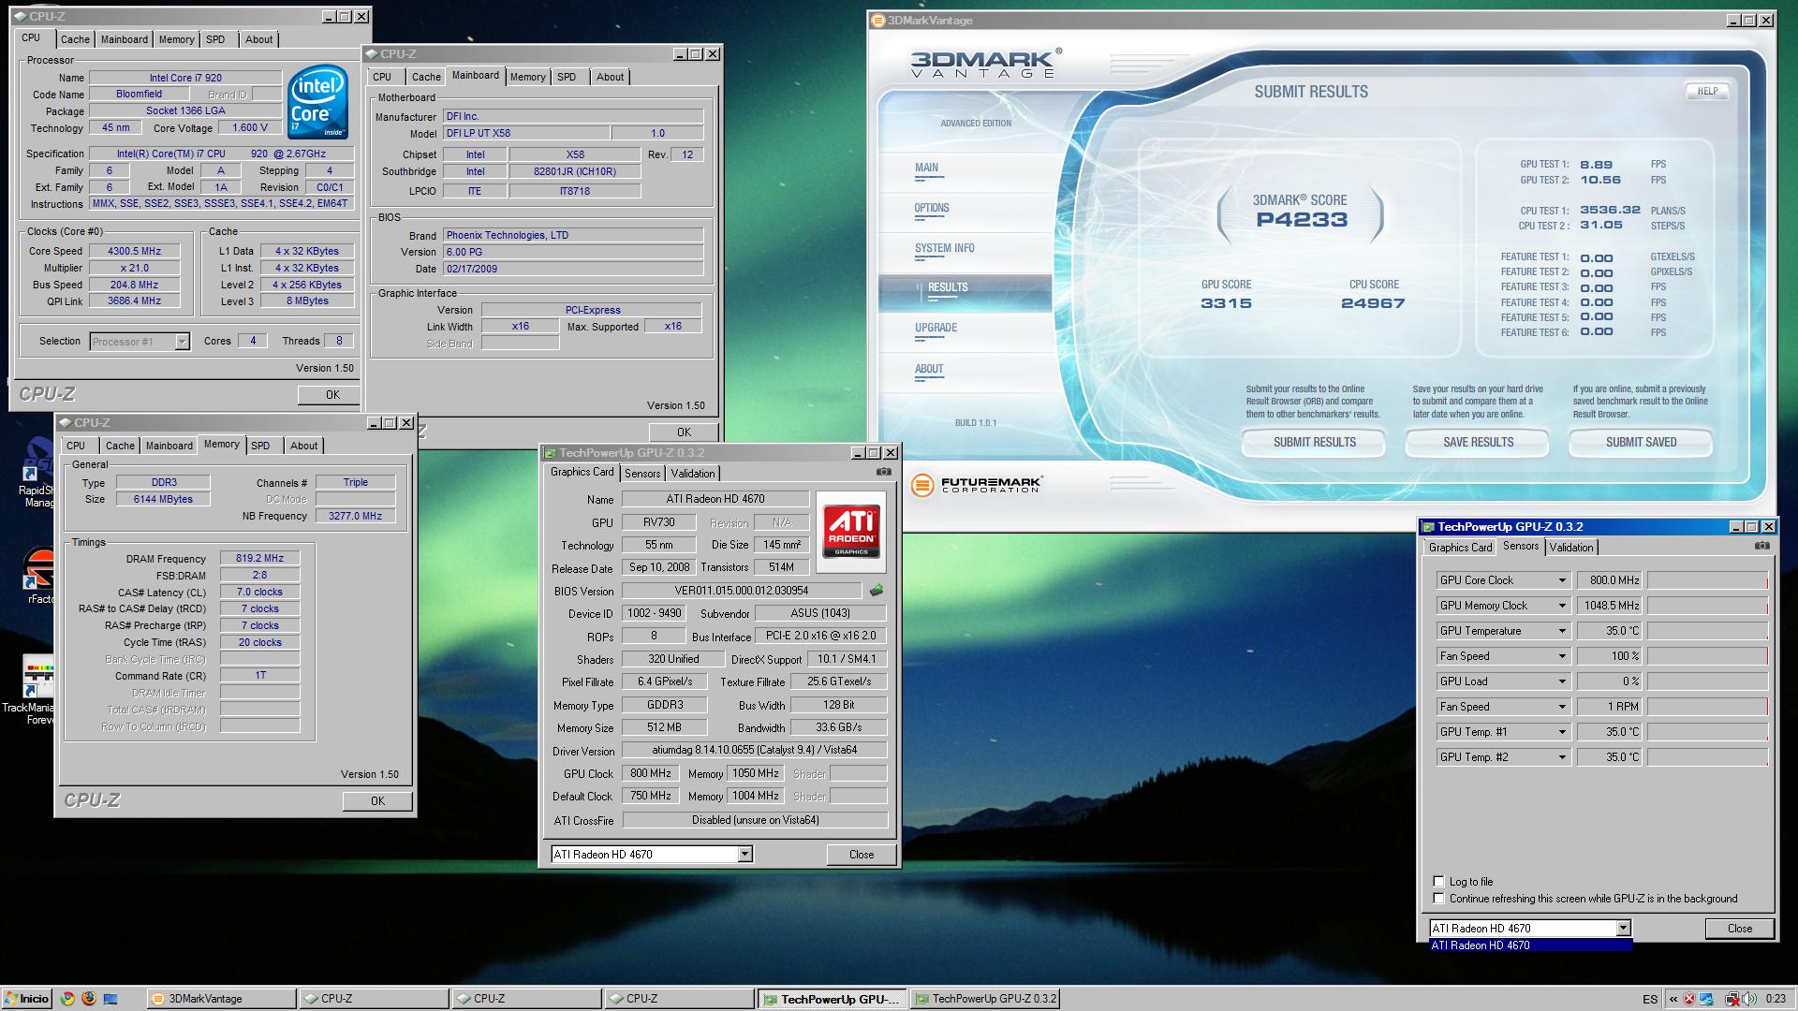Click DRAM Frequency value 819.2 MHz
Screen dimensions: 1798x1011
[259, 558]
